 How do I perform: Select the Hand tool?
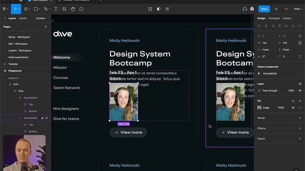coord(73,9)
